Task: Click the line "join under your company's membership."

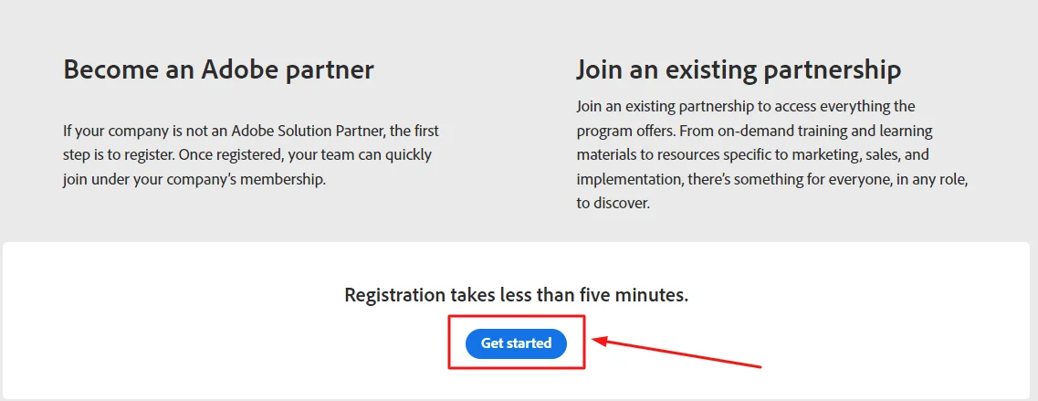Action: (x=194, y=180)
